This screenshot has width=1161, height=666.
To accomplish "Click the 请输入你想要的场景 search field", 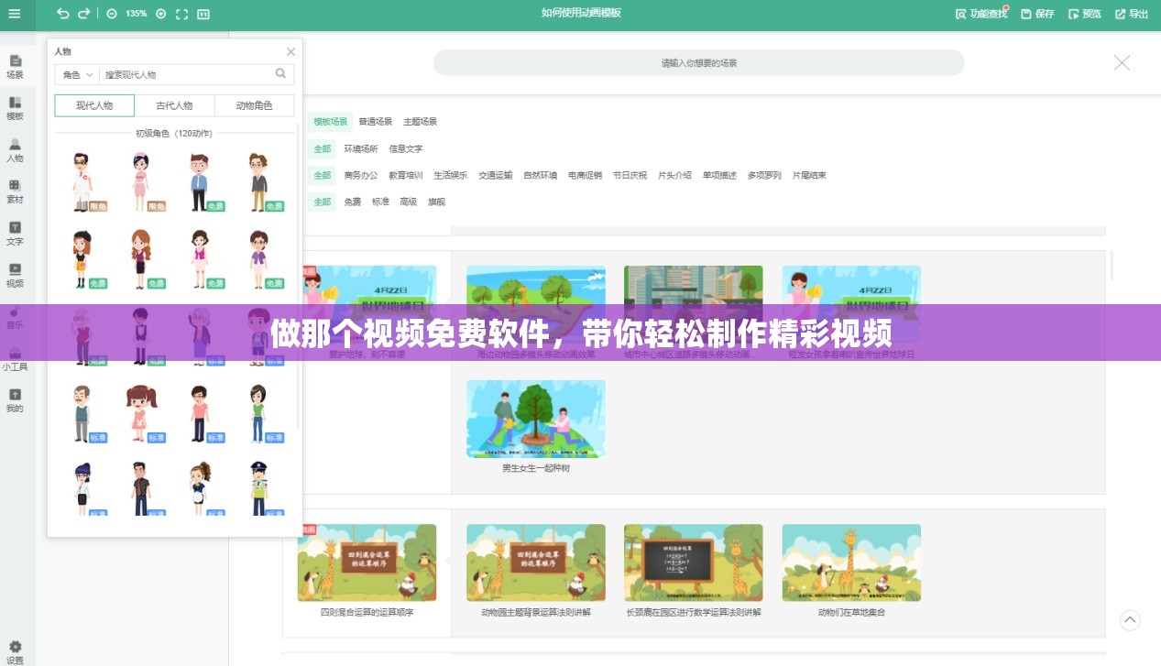I will click(x=698, y=62).
